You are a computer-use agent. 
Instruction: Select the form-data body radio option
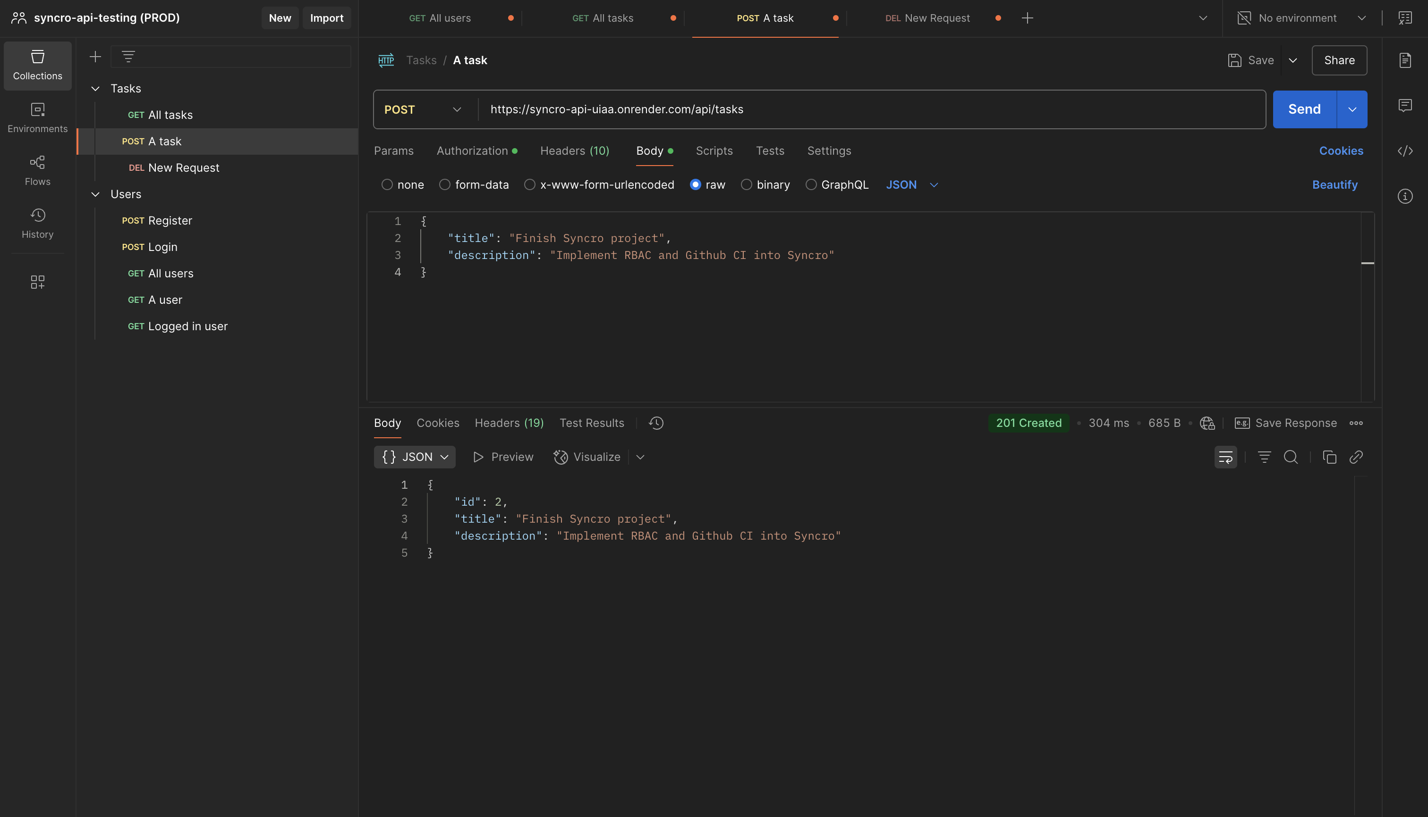[x=445, y=184]
